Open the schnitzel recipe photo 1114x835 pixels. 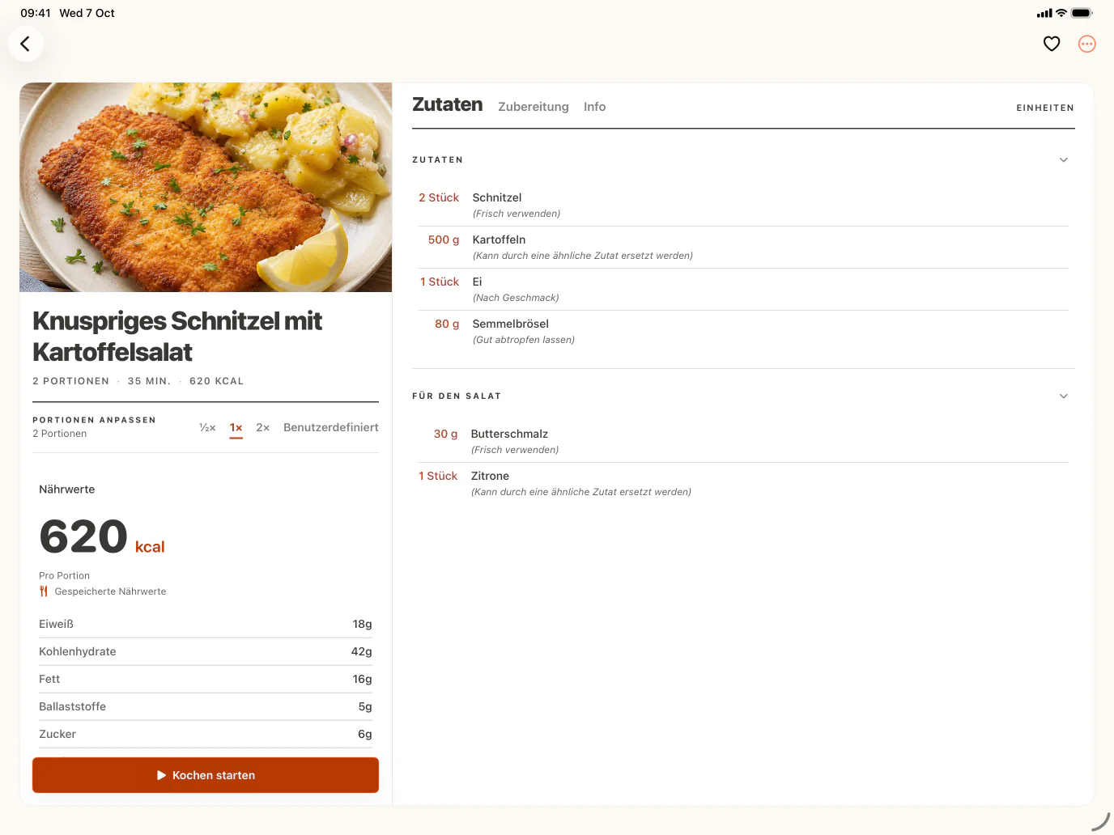(x=206, y=187)
